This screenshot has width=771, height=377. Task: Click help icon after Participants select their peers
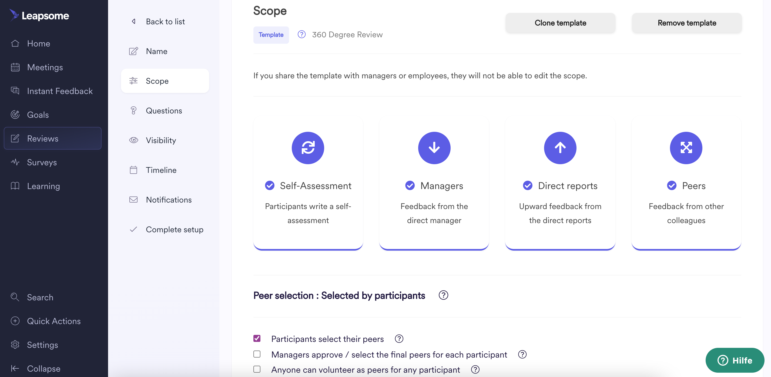tap(399, 339)
